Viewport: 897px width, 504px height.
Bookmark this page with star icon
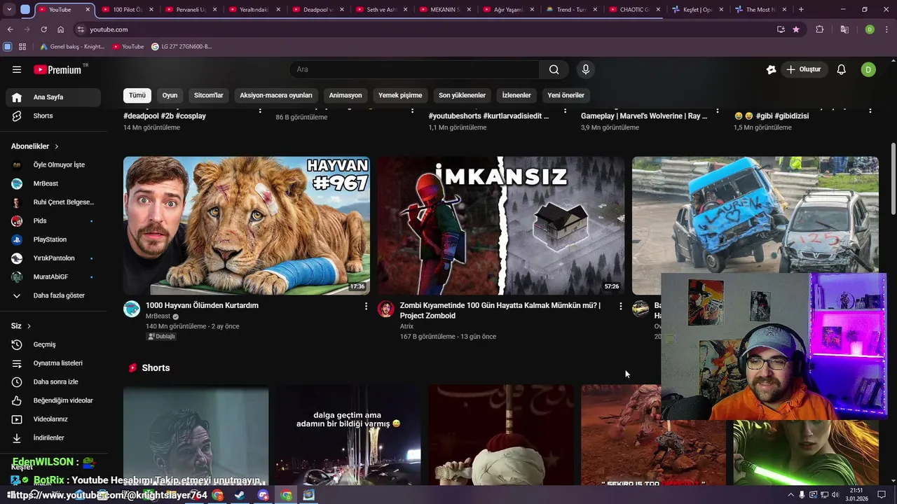[796, 29]
